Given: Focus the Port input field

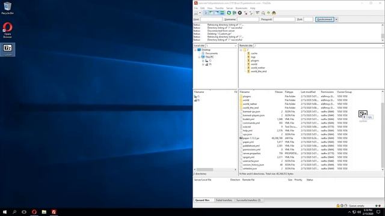Looking at the screenshot, I should (309, 19).
